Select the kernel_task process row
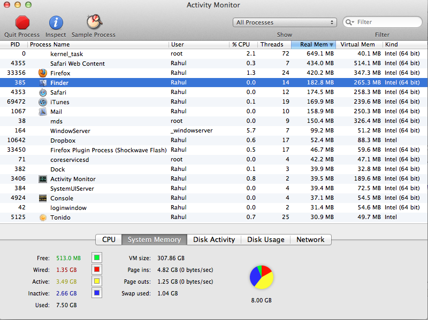The width and height of the screenshot is (428, 320). 214,54
